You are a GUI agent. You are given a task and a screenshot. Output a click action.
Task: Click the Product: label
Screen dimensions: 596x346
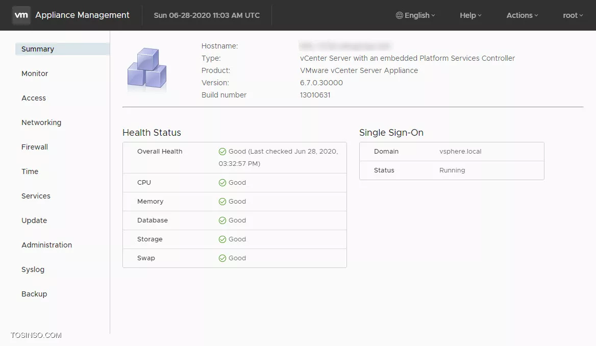click(x=215, y=70)
